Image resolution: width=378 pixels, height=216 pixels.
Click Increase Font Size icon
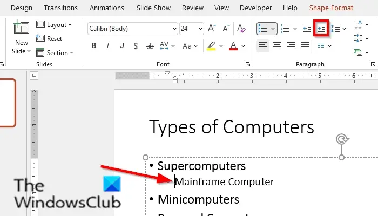[x=212, y=29]
